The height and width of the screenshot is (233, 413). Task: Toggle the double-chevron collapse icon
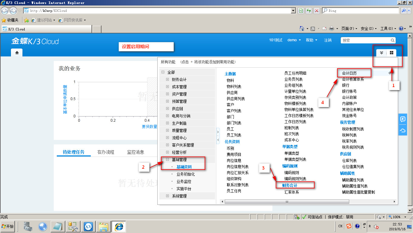point(382,52)
